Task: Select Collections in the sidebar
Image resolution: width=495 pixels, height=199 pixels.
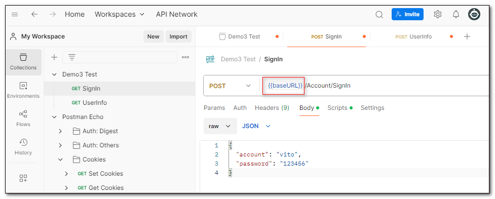Action: (x=23, y=62)
